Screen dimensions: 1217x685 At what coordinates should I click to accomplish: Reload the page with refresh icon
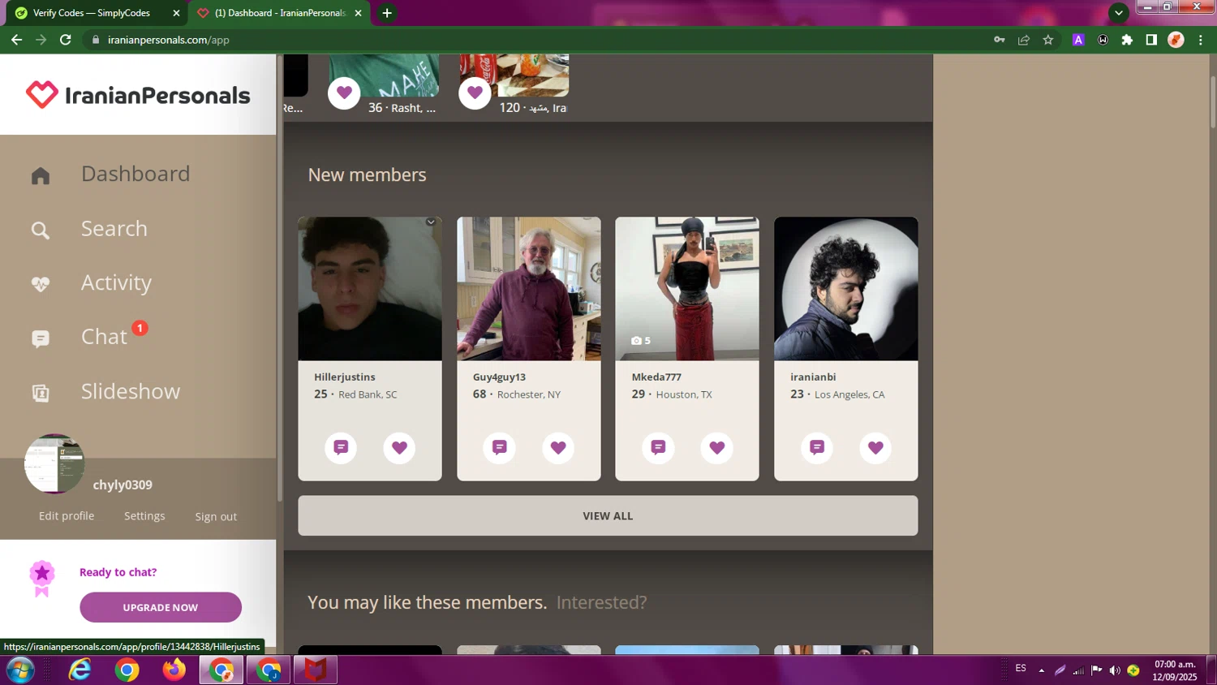[66, 39]
